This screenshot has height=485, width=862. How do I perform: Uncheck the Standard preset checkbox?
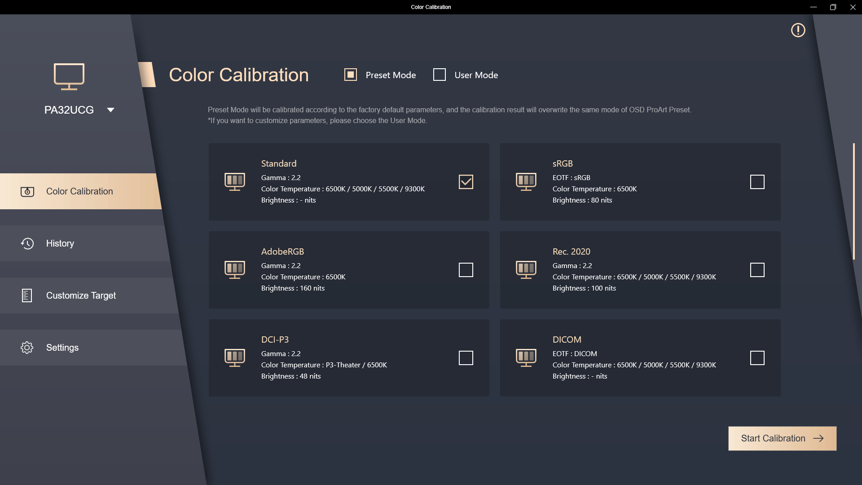[x=466, y=182]
